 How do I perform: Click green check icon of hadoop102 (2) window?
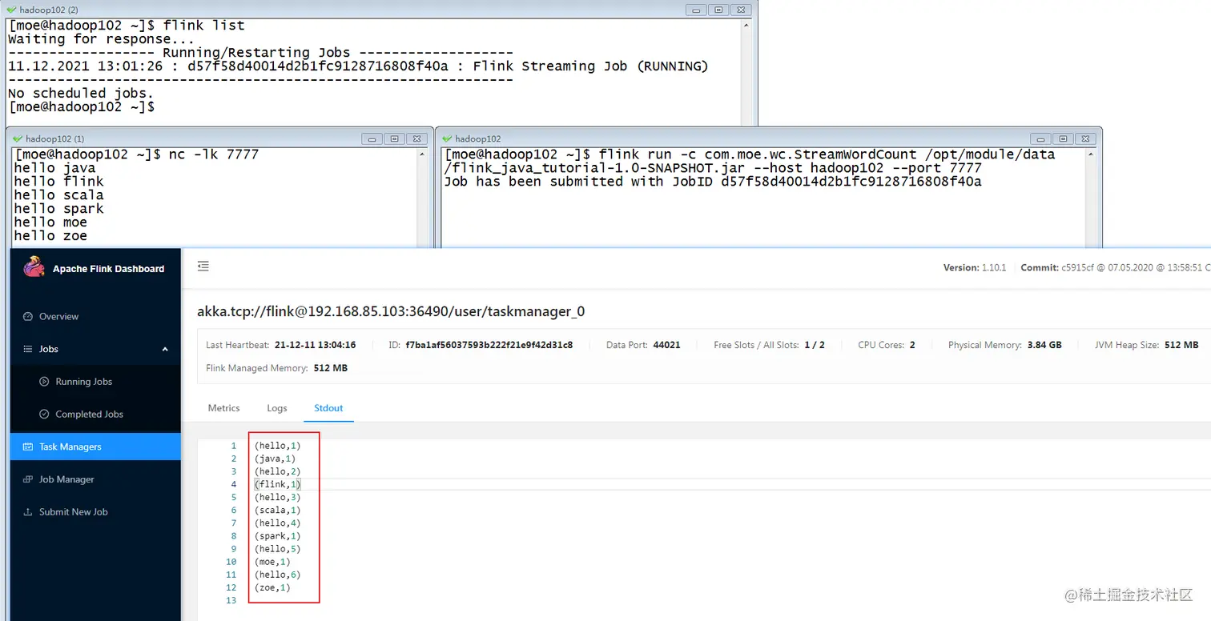pos(11,9)
